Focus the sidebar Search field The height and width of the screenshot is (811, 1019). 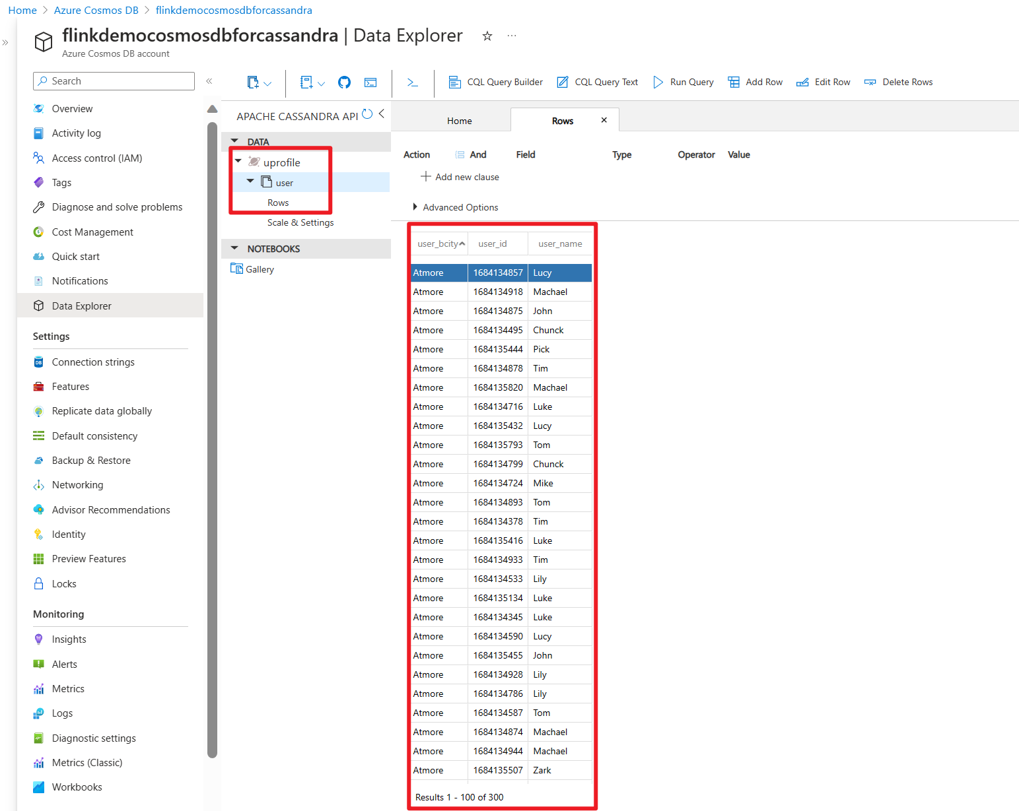tap(114, 81)
